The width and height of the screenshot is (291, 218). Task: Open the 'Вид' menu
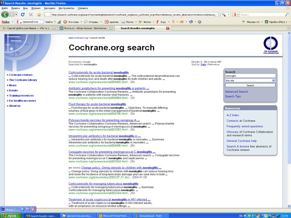click(x=25, y=8)
